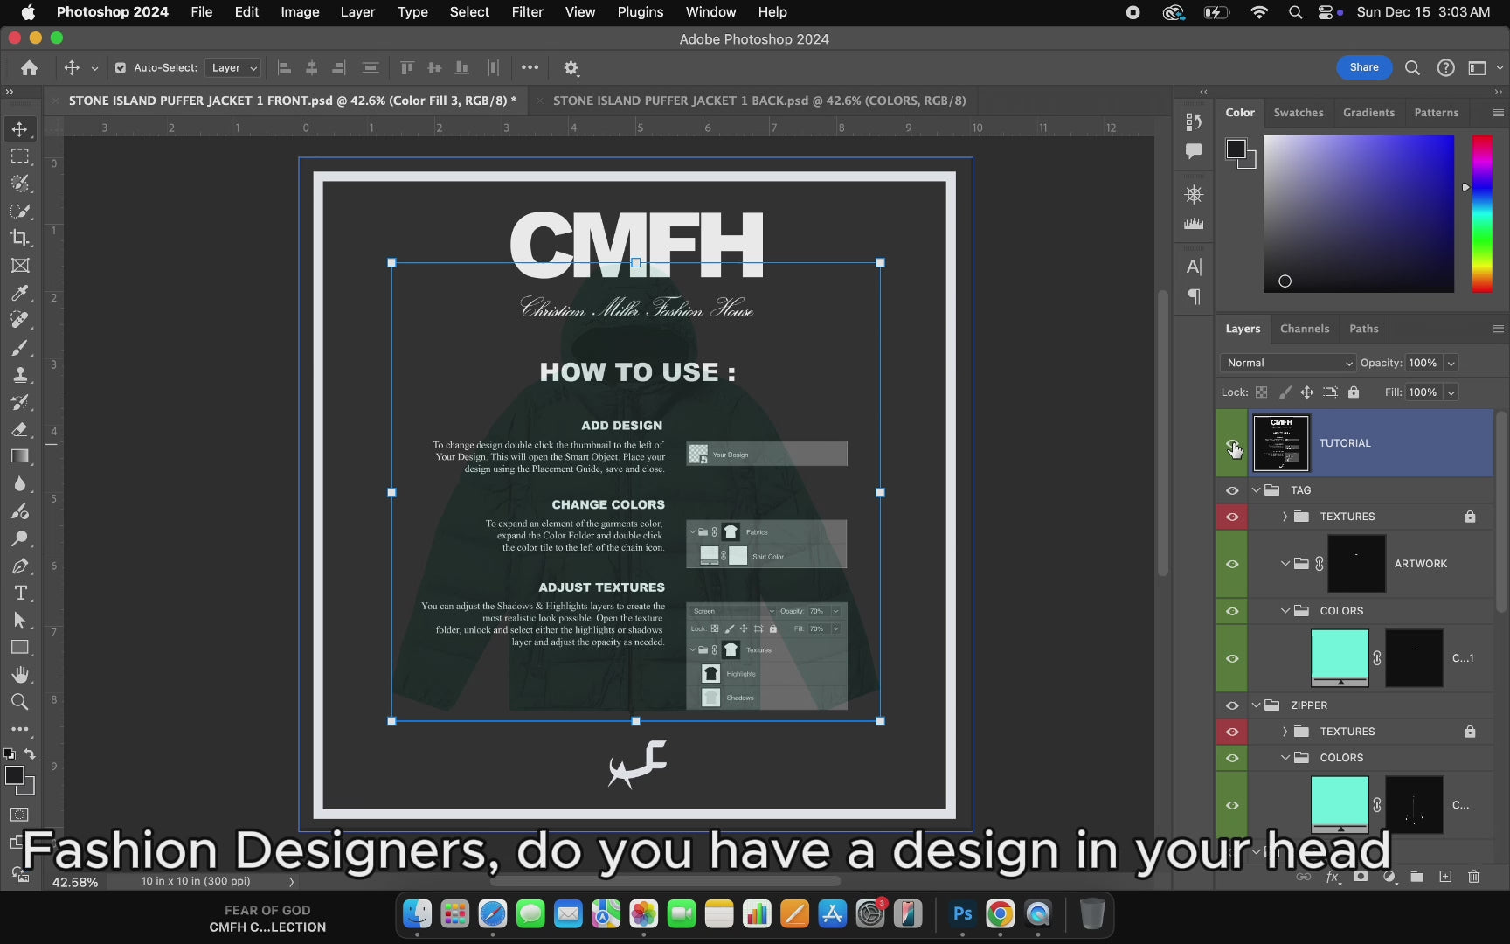The width and height of the screenshot is (1510, 944).
Task: Open the Paths tab
Action: coord(1363,329)
